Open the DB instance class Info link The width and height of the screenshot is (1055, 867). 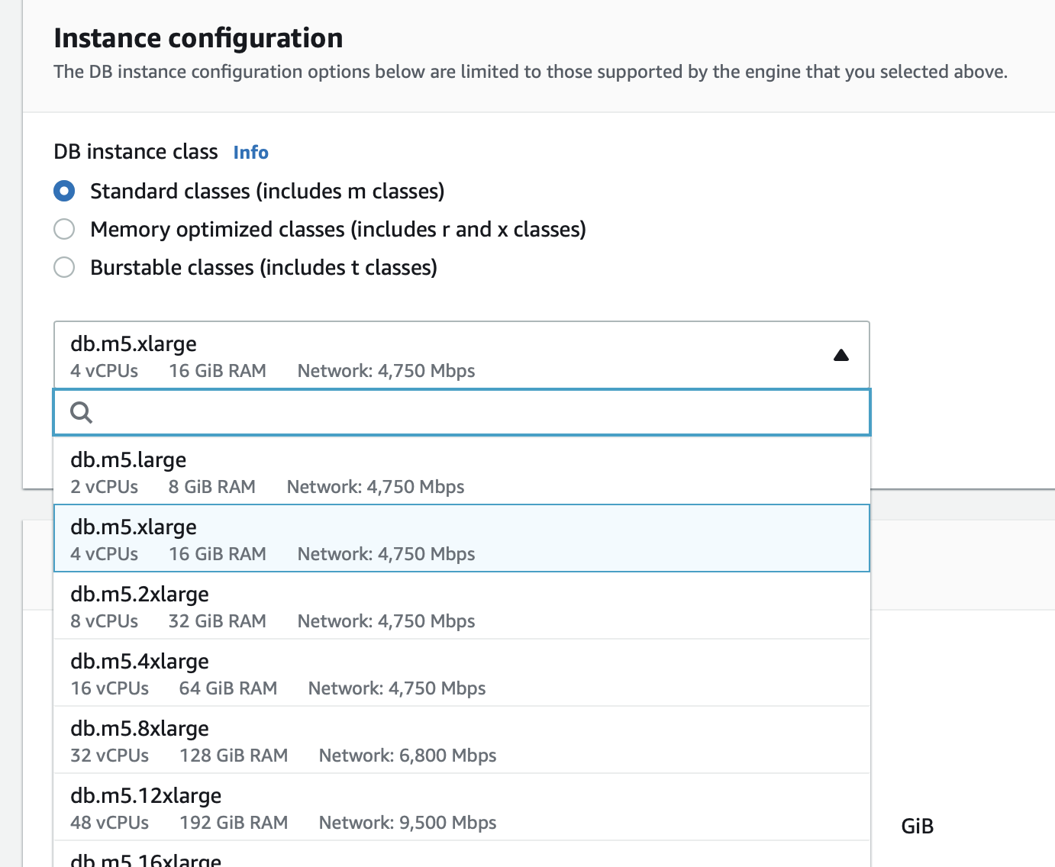250,153
